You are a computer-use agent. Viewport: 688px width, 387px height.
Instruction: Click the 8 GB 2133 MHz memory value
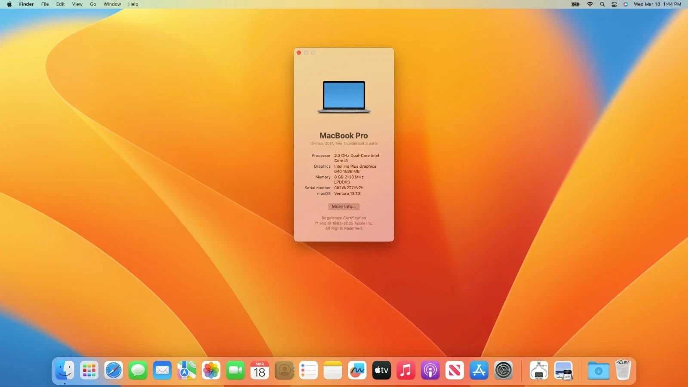click(x=349, y=180)
